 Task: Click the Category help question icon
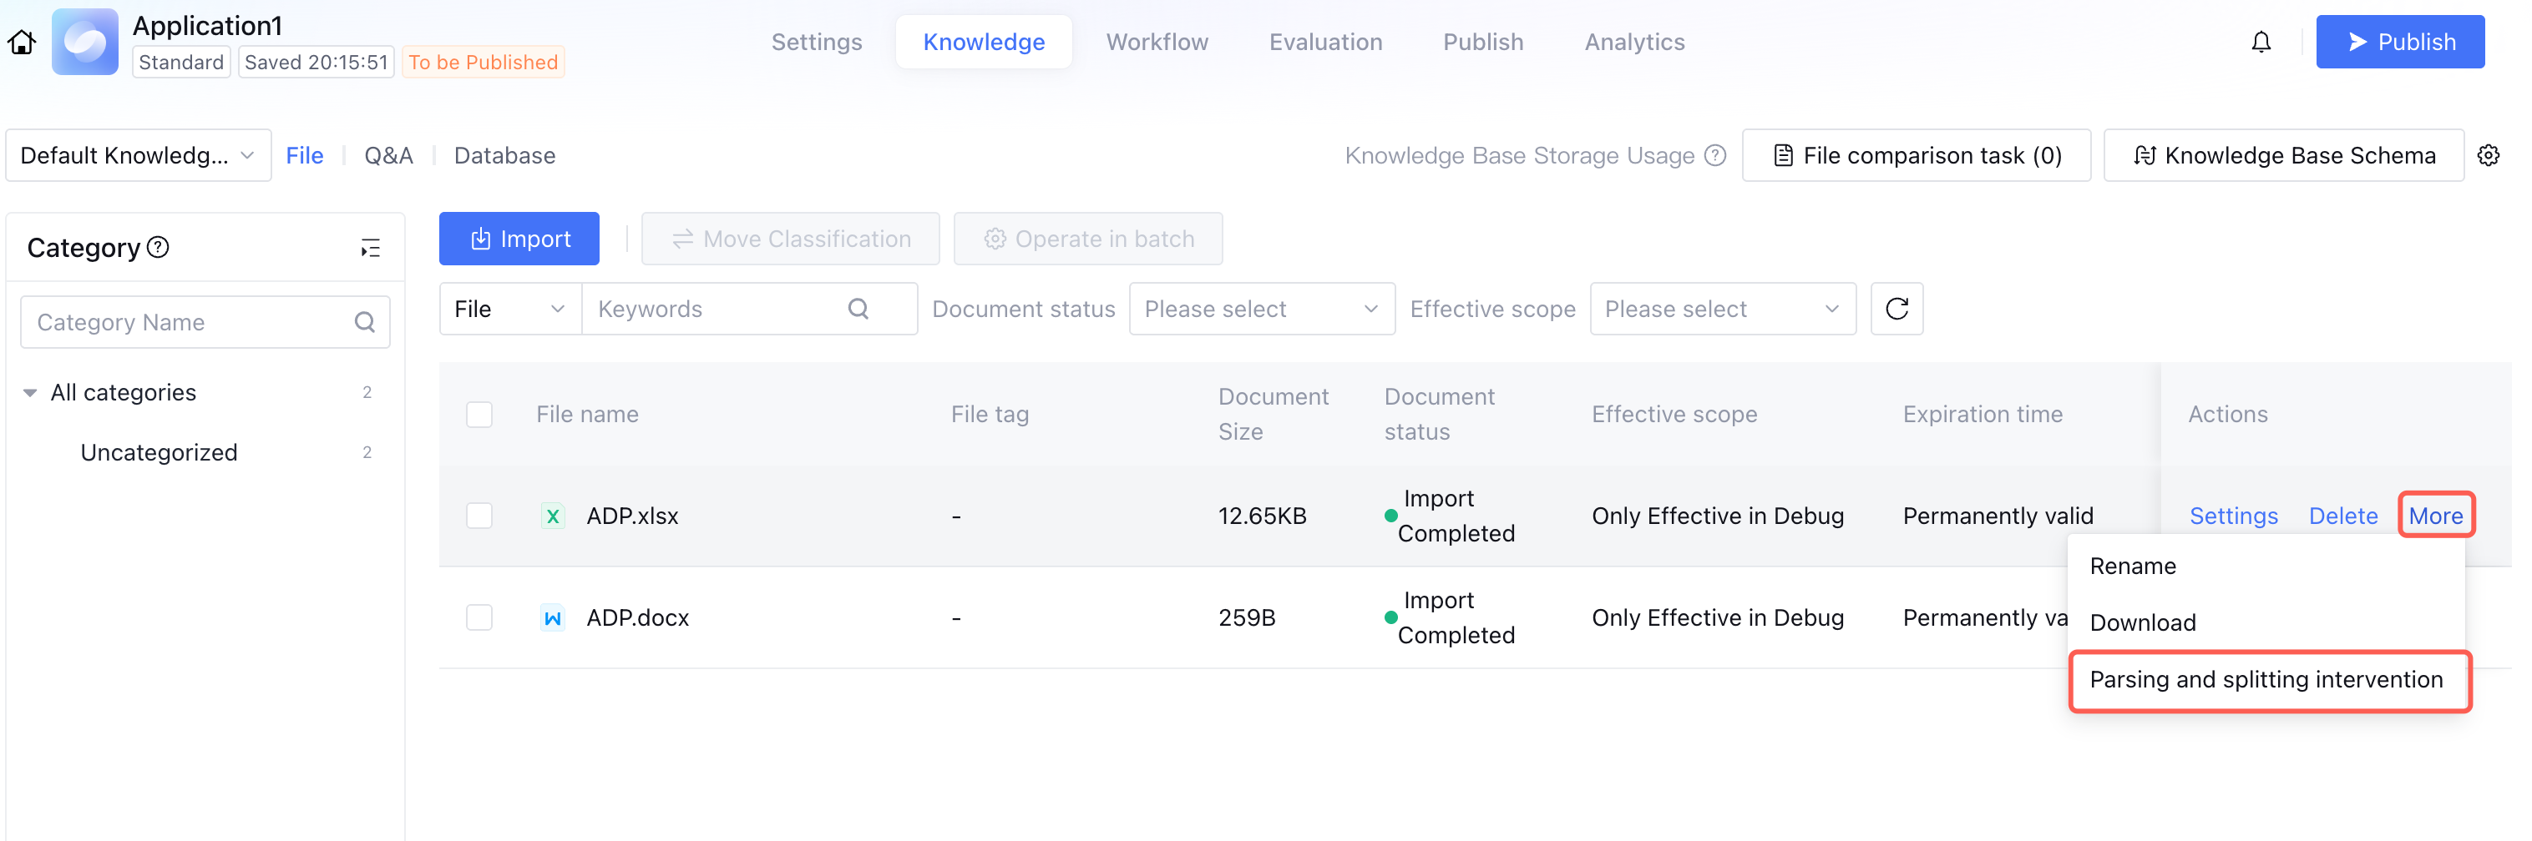pyautogui.click(x=159, y=248)
